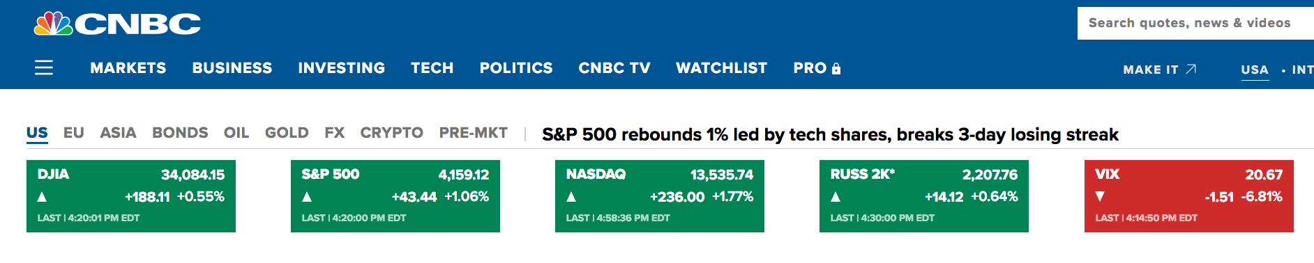Select the USA edition

click(1255, 70)
